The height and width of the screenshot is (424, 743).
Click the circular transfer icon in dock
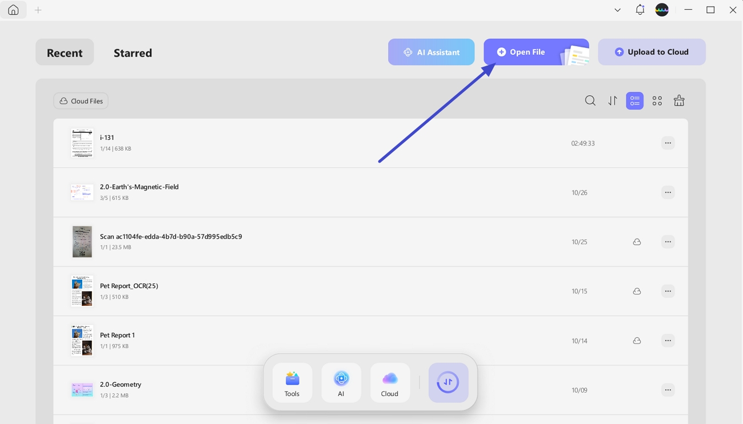pyautogui.click(x=448, y=382)
